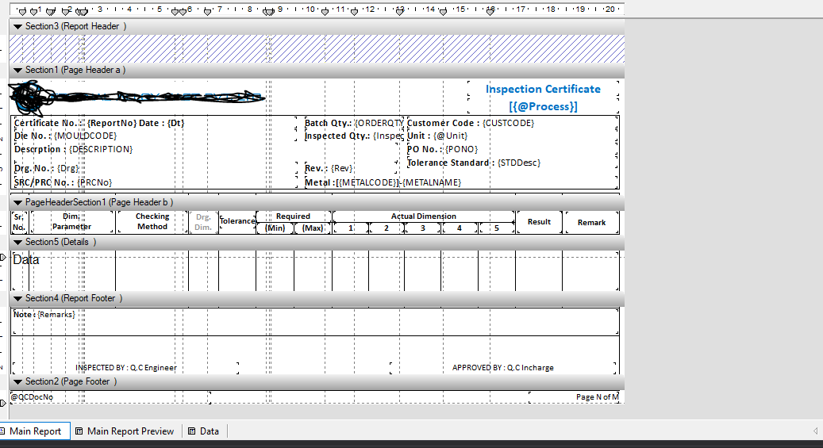Select the Actual Dimension header
The width and height of the screenshot is (823, 448).
pos(424,216)
